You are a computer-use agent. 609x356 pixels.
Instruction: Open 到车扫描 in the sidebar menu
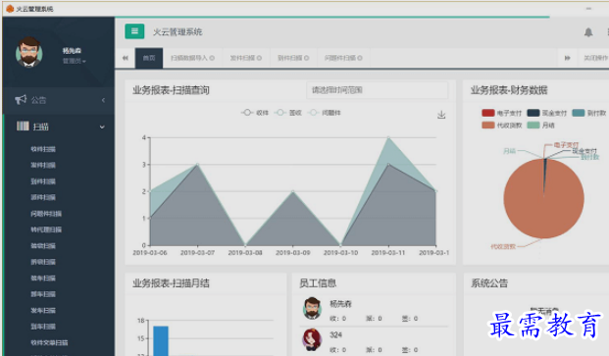coord(43,327)
